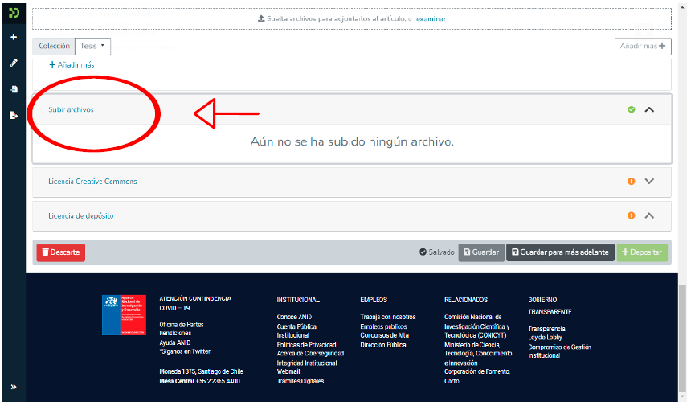Click the Colección label
This screenshot has height=406, width=691.
click(54, 46)
